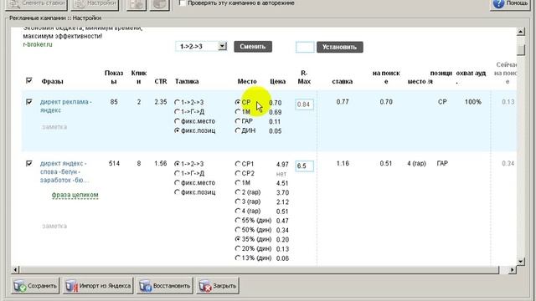536x301 pixels.
Task: Open the phrase директ яндекс - слова
Action: (x=64, y=171)
